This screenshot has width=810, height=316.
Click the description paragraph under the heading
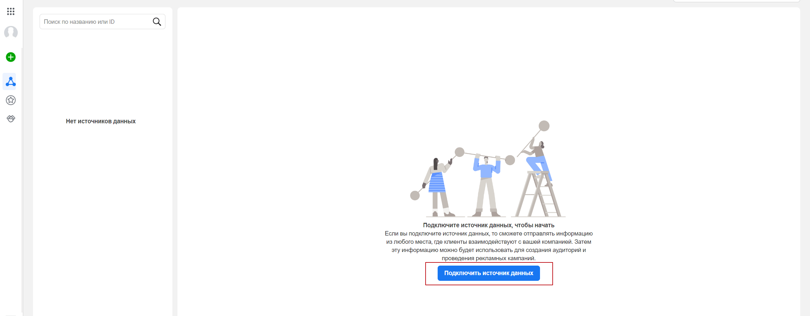(x=488, y=246)
